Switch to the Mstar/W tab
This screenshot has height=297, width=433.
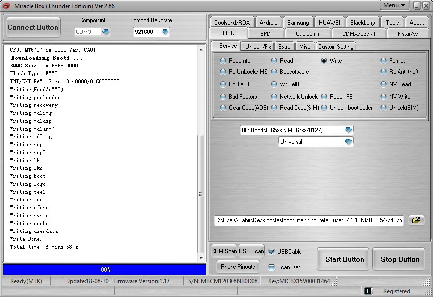(408, 33)
